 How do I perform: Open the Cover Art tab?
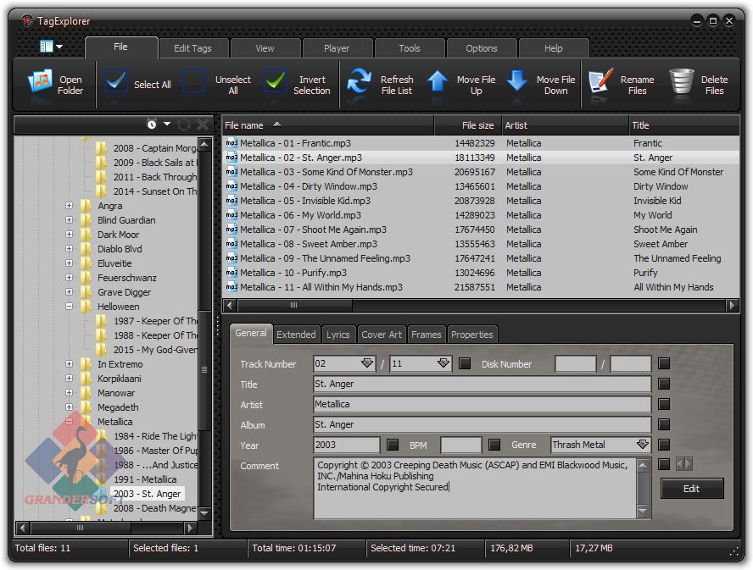pos(382,335)
